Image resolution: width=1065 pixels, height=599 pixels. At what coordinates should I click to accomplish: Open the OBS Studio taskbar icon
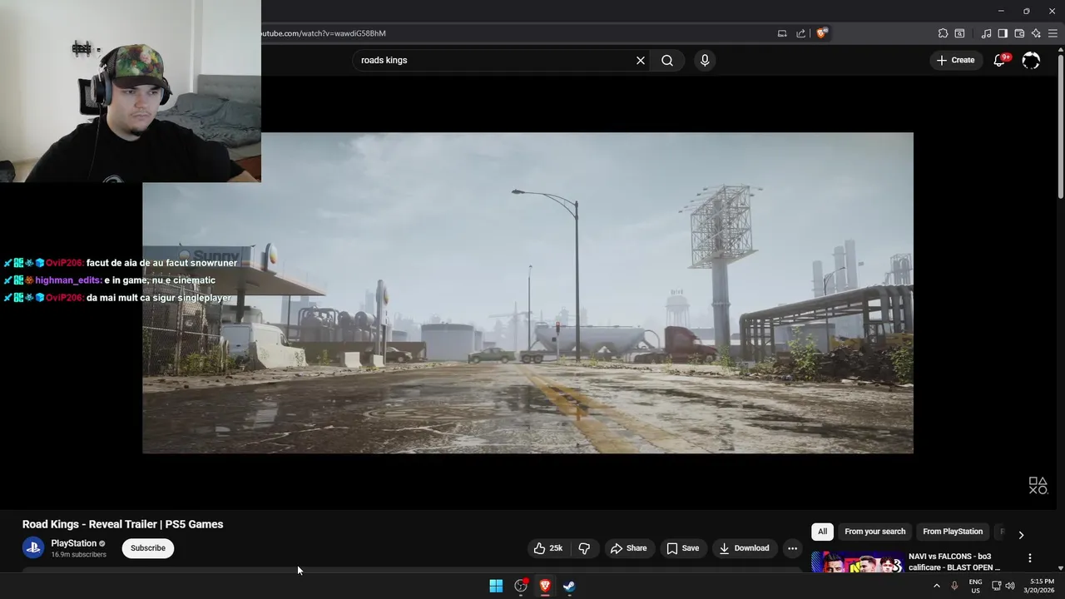[521, 587]
